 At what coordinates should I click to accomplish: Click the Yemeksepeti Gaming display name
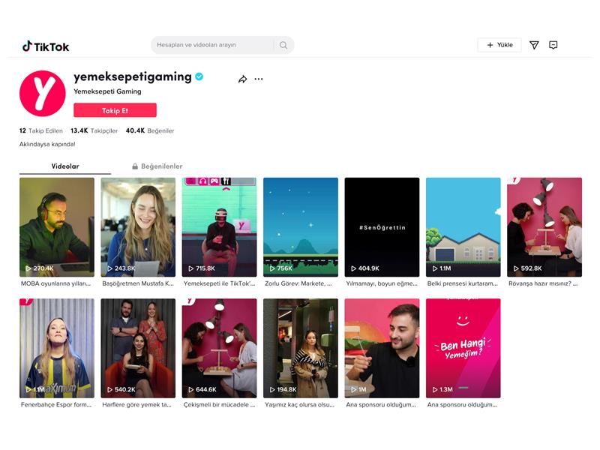[x=107, y=91]
